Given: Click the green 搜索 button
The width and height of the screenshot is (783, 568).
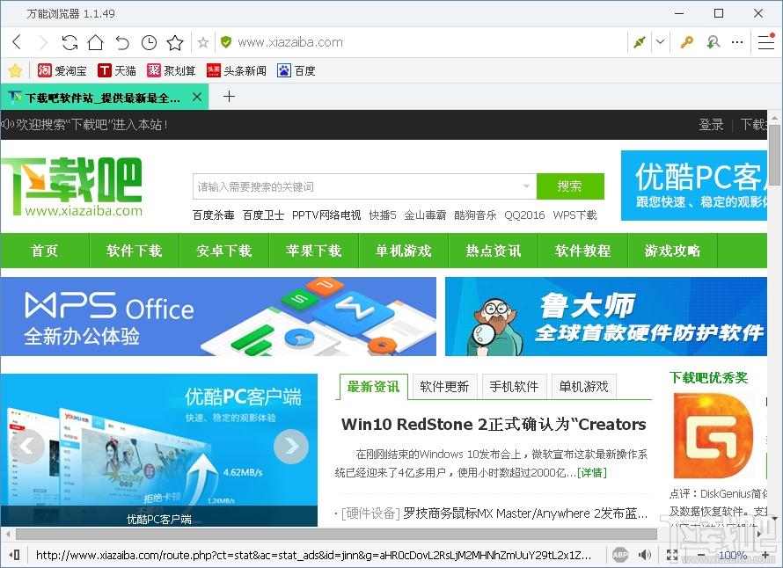Looking at the screenshot, I should (570, 186).
